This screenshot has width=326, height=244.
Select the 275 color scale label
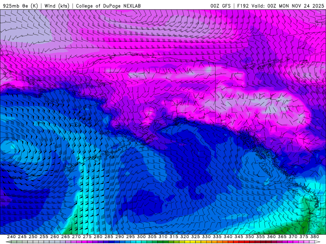(x=87, y=237)
